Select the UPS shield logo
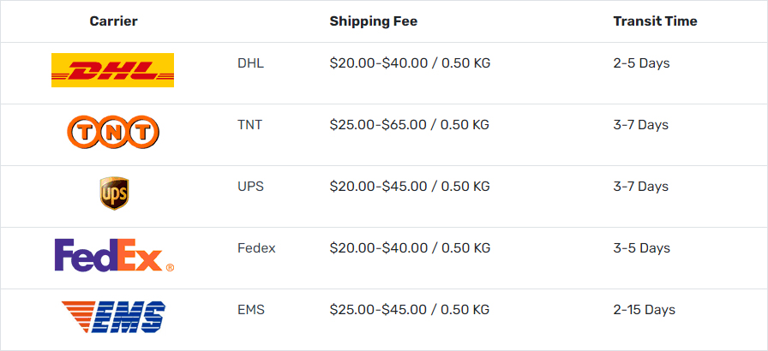This screenshot has width=768, height=351. (x=114, y=193)
